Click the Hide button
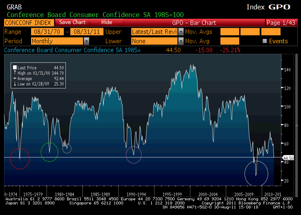The width and height of the screenshot is (301, 215). (107, 22)
